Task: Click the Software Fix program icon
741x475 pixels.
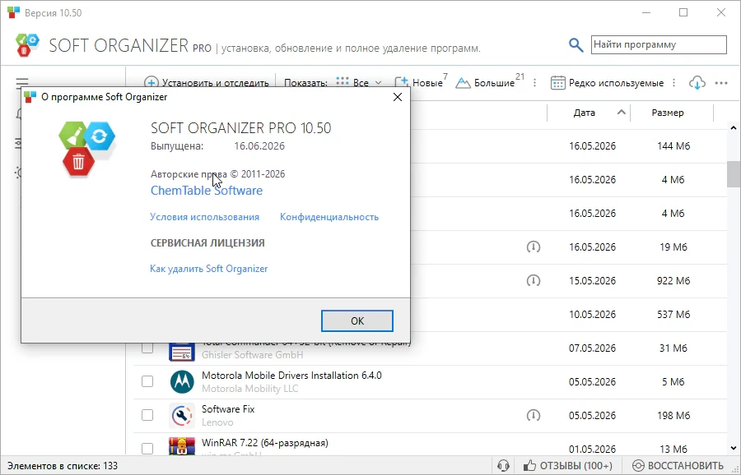Action: [x=182, y=415]
